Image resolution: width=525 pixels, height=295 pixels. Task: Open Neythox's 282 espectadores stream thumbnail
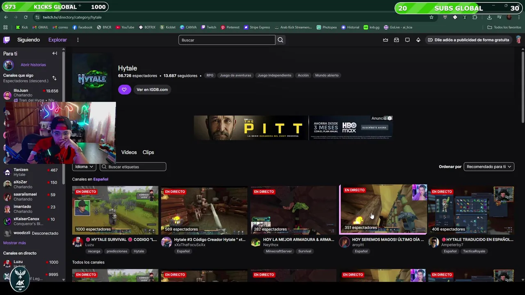(x=293, y=210)
